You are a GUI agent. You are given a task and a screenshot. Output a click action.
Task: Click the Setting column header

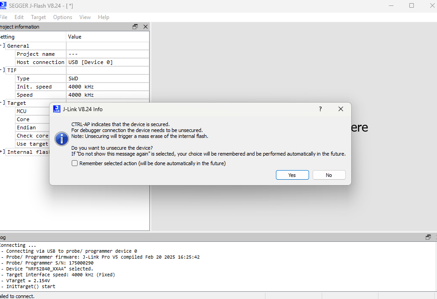33,36
